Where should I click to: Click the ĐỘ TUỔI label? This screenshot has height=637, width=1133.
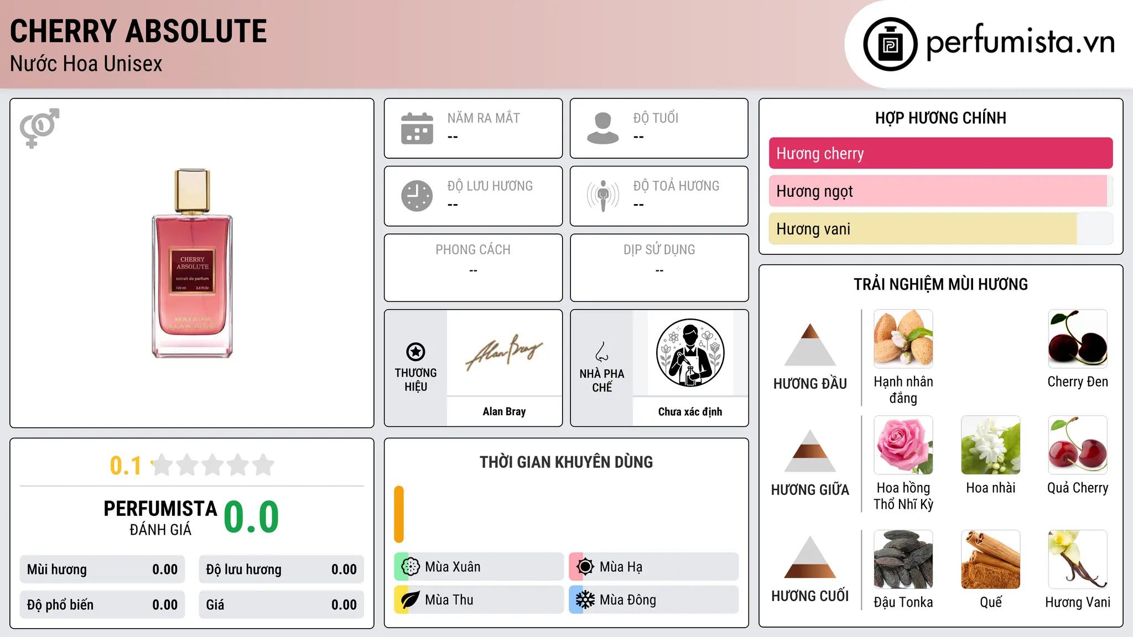tap(656, 118)
